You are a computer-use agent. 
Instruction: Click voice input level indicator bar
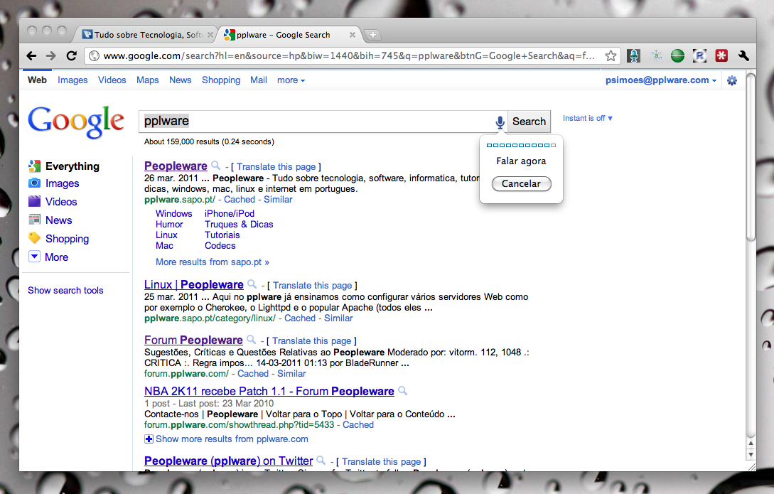tap(521, 145)
